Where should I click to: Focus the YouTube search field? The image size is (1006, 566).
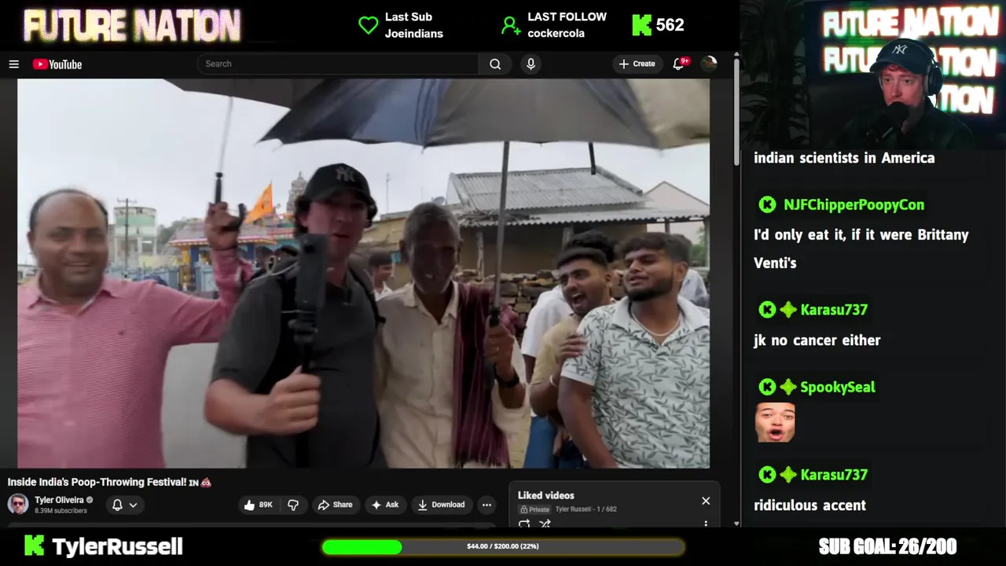tap(338, 64)
